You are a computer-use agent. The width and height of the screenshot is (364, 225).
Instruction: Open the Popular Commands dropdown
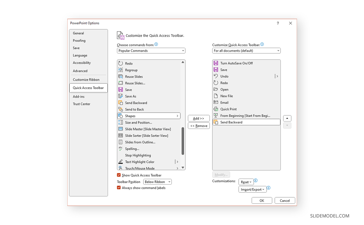(x=151, y=51)
